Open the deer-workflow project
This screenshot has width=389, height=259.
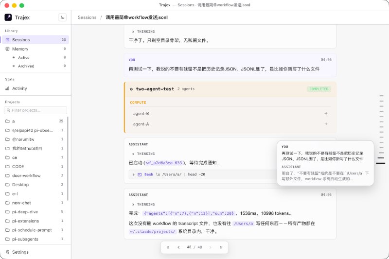click(35, 175)
